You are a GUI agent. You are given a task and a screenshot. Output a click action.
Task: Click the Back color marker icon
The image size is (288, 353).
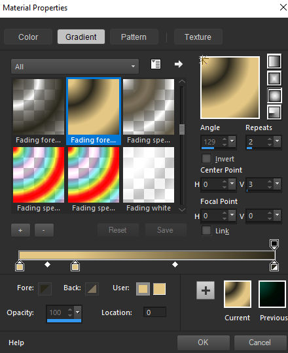[x=92, y=289]
